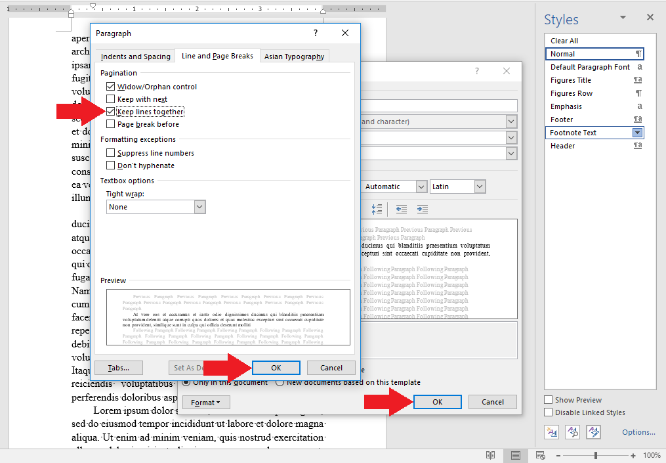Click the line spacing icon in Modify Style
The width and height of the screenshot is (666, 463).
[x=377, y=209]
